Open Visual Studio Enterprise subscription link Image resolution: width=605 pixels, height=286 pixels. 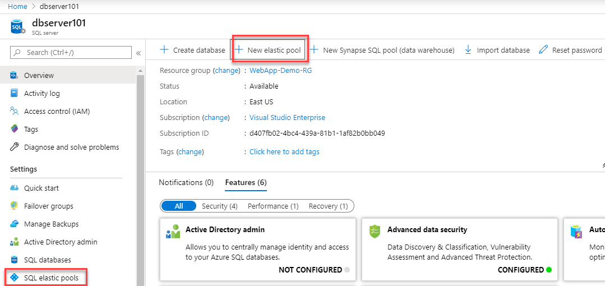tap(288, 117)
